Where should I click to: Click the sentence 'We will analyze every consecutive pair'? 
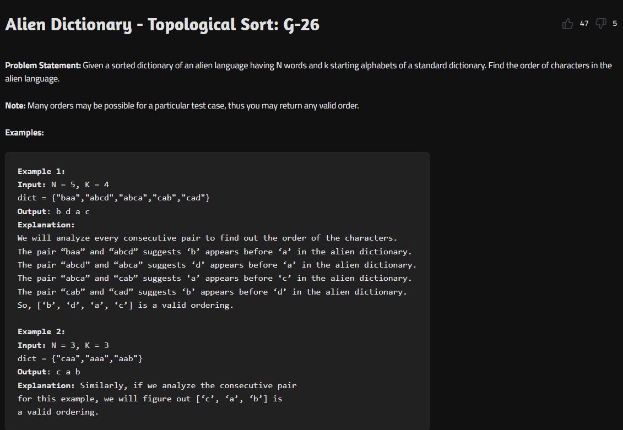pos(208,238)
